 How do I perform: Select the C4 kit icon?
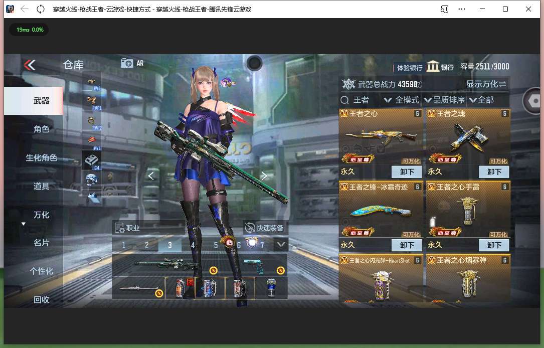[x=92, y=160]
